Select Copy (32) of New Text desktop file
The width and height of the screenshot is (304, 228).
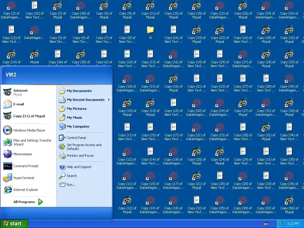(34, 10)
